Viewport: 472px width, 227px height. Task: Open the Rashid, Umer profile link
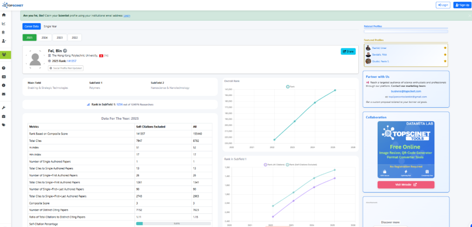coord(379,48)
